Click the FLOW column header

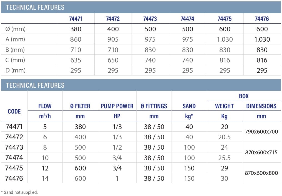point(45,106)
